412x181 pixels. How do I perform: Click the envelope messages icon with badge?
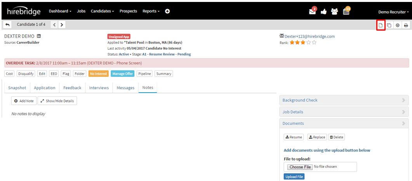[x=313, y=12]
